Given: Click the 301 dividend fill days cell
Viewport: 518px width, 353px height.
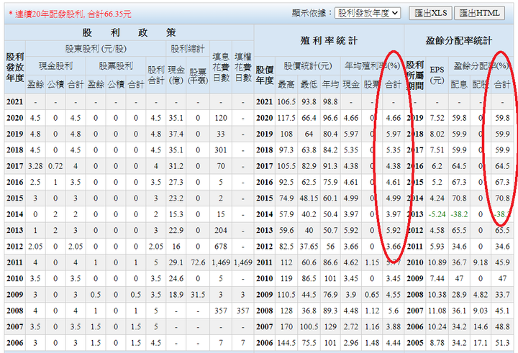Looking at the screenshot, I should click(221, 150).
